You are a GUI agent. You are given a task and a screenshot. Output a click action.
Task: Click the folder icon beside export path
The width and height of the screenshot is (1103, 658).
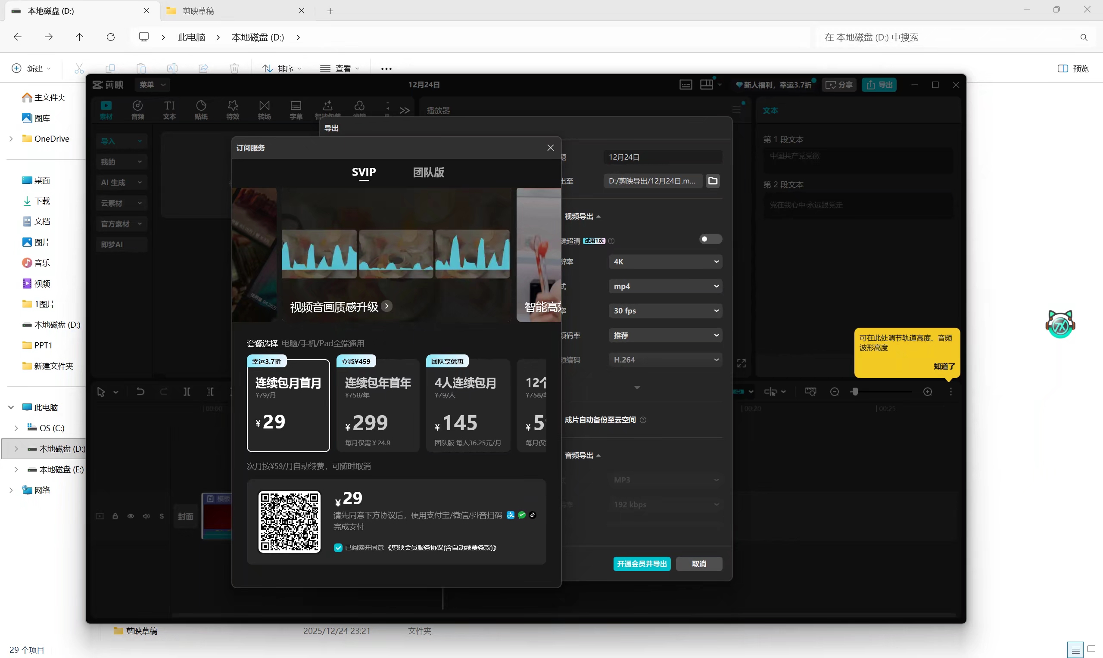(712, 181)
